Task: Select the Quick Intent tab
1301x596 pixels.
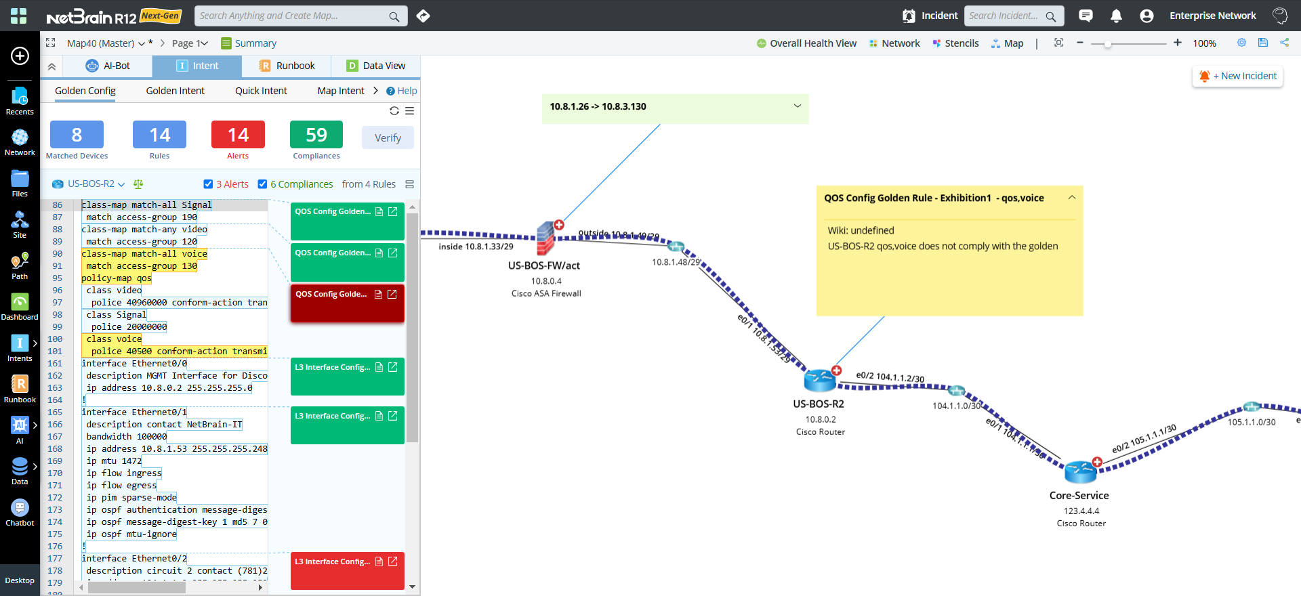Action: 261,90
